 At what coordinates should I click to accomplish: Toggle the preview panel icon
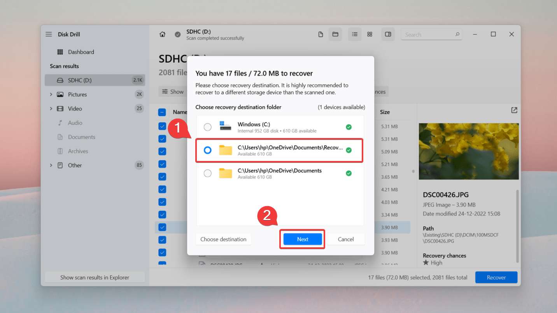[x=388, y=34]
